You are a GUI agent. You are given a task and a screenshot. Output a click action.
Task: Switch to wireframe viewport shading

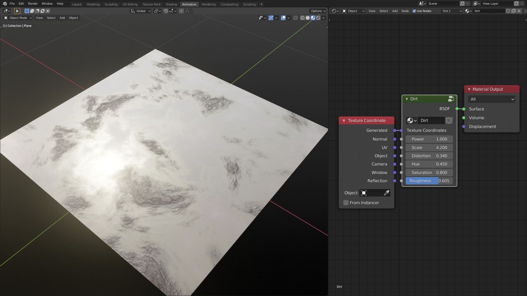302,18
